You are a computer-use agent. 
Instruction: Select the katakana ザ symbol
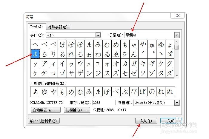point(80,73)
